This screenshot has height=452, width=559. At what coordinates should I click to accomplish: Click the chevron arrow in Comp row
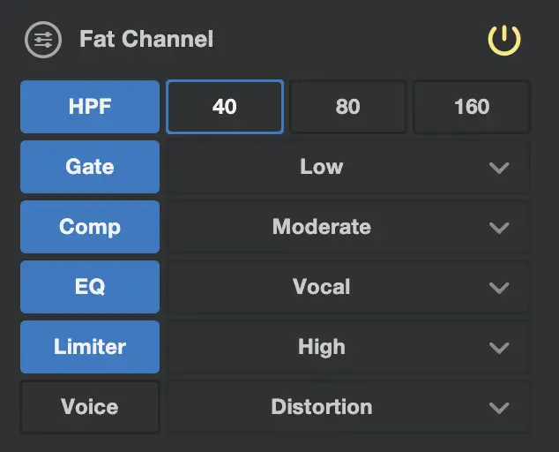point(499,228)
